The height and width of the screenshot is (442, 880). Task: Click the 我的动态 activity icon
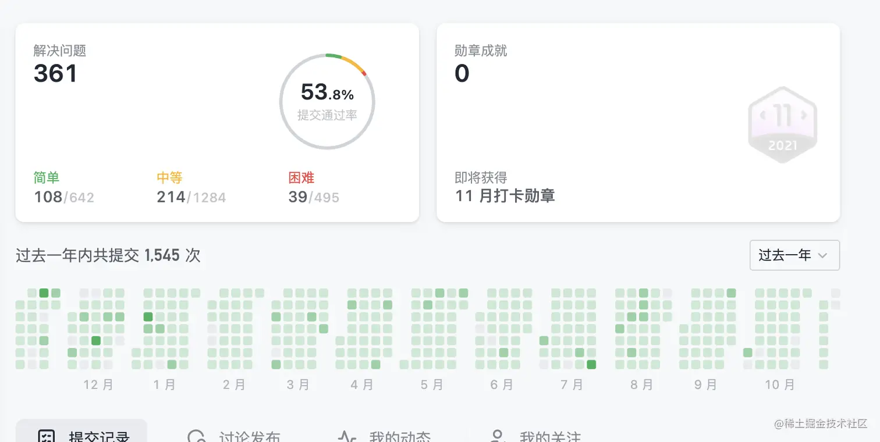(347, 437)
